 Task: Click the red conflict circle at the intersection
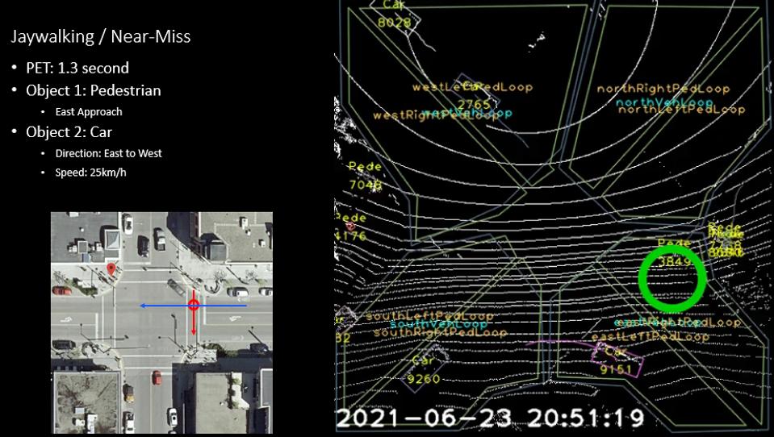(193, 305)
